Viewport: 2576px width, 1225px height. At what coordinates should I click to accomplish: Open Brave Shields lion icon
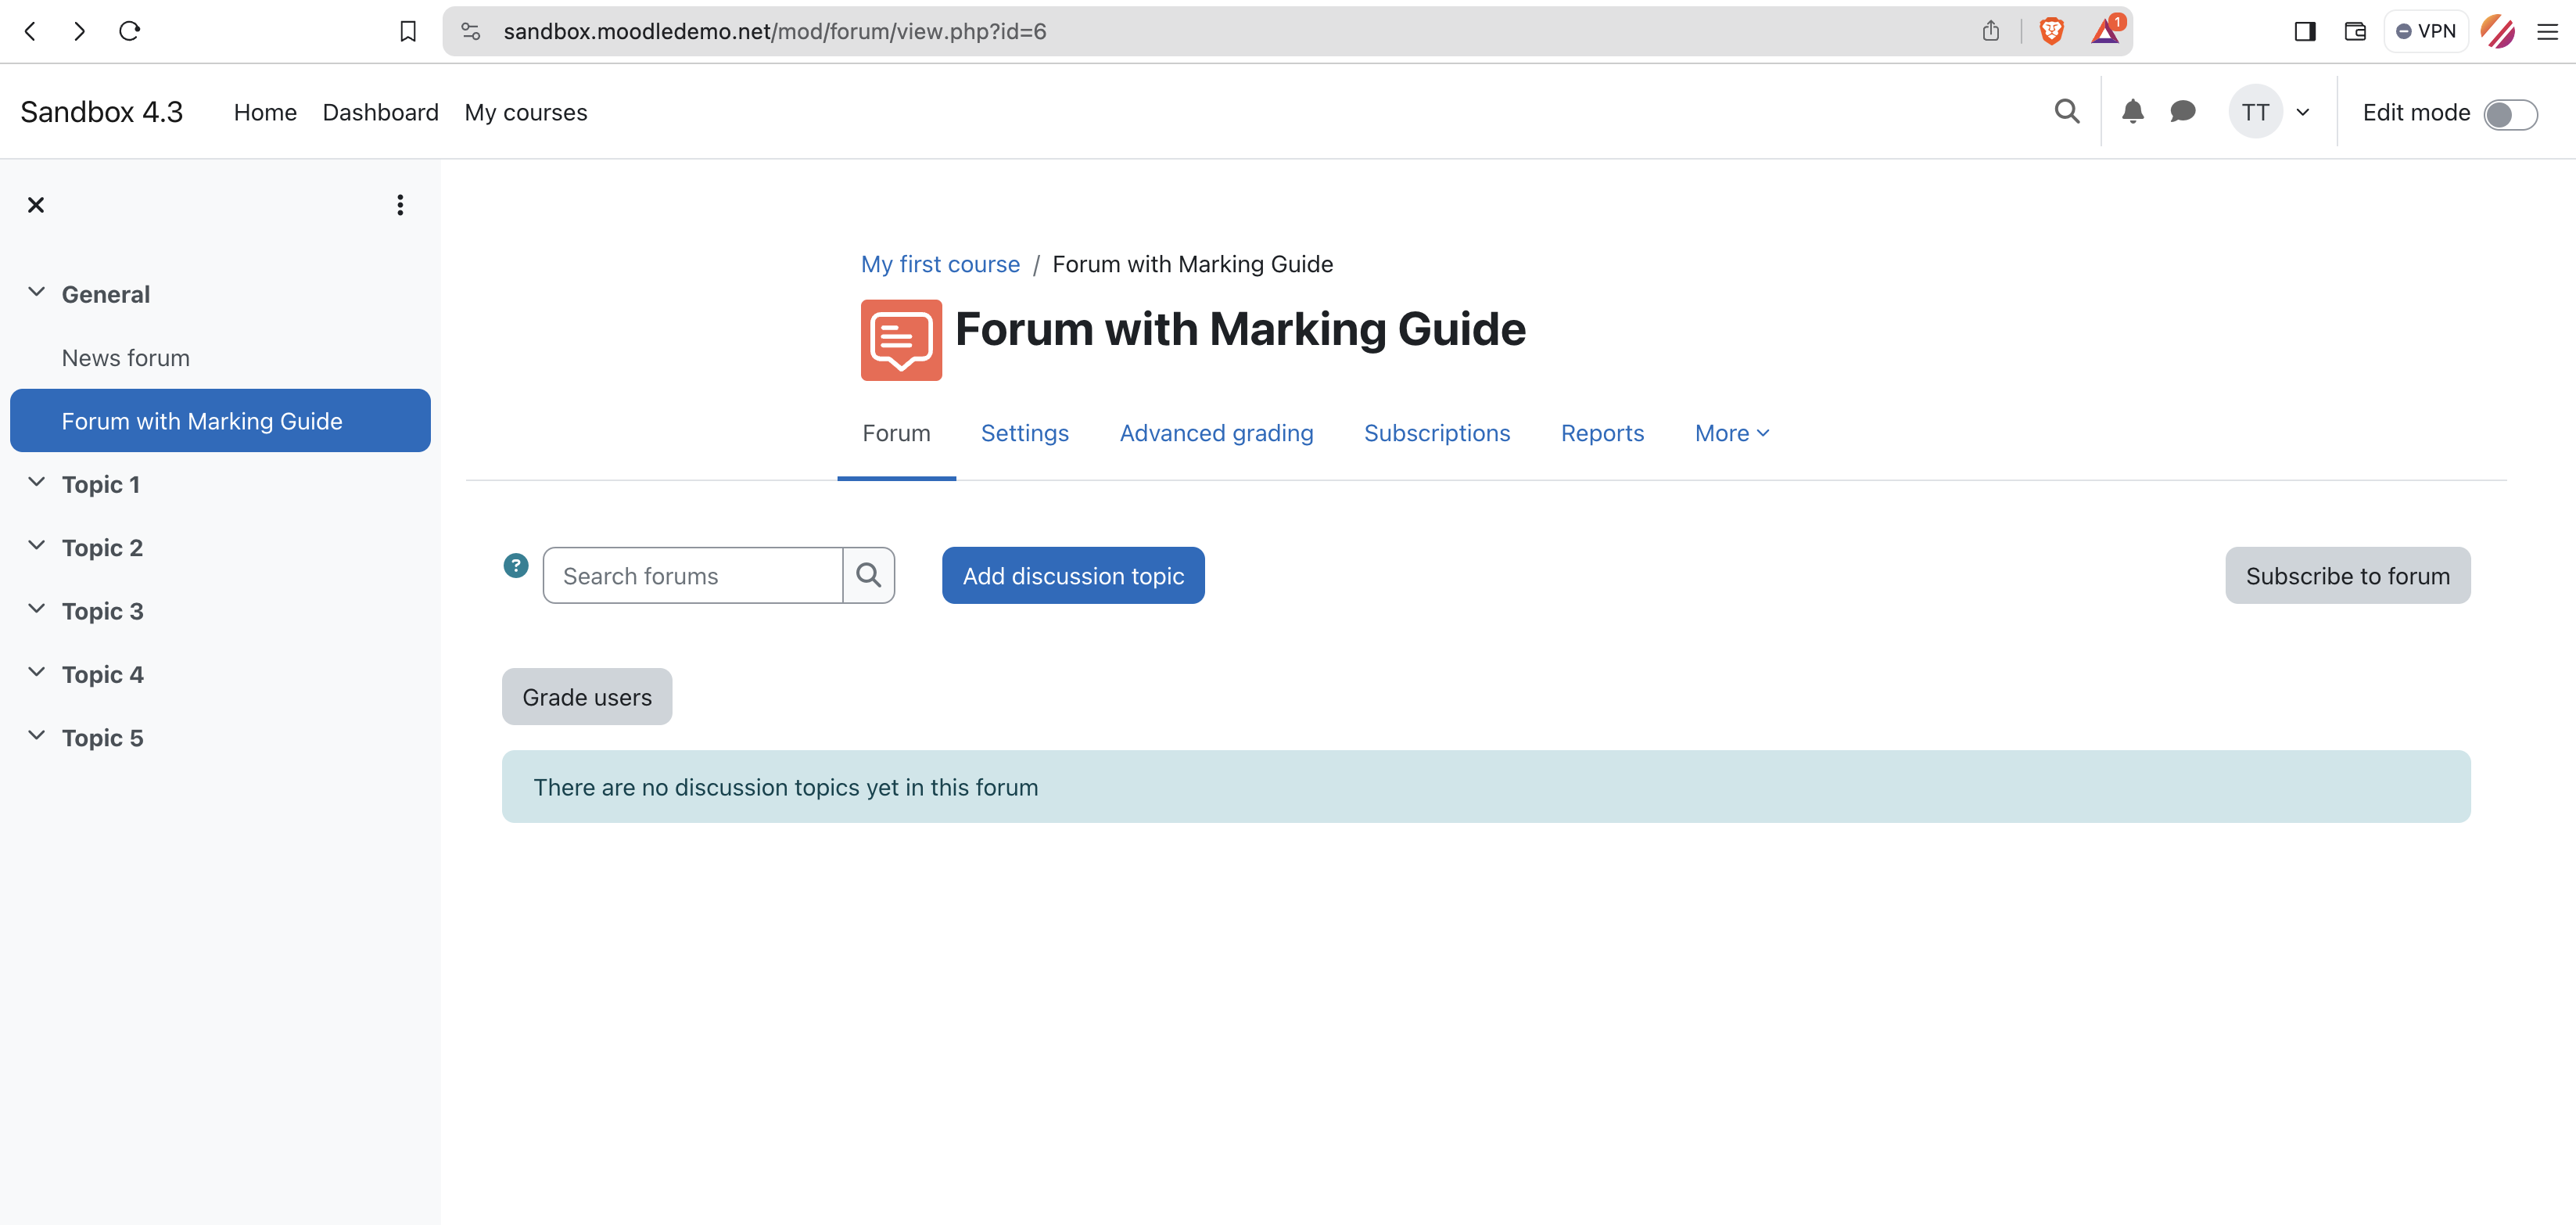tap(2051, 31)
